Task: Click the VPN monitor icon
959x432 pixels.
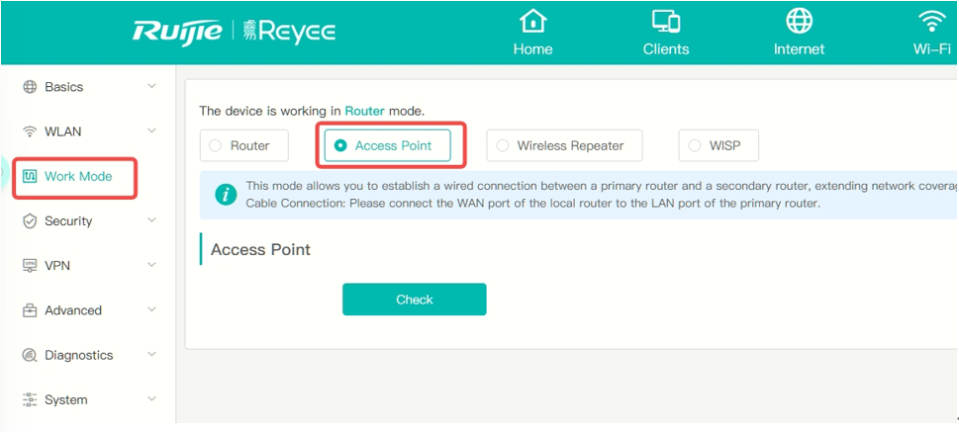Action: [x=30, y=266]
